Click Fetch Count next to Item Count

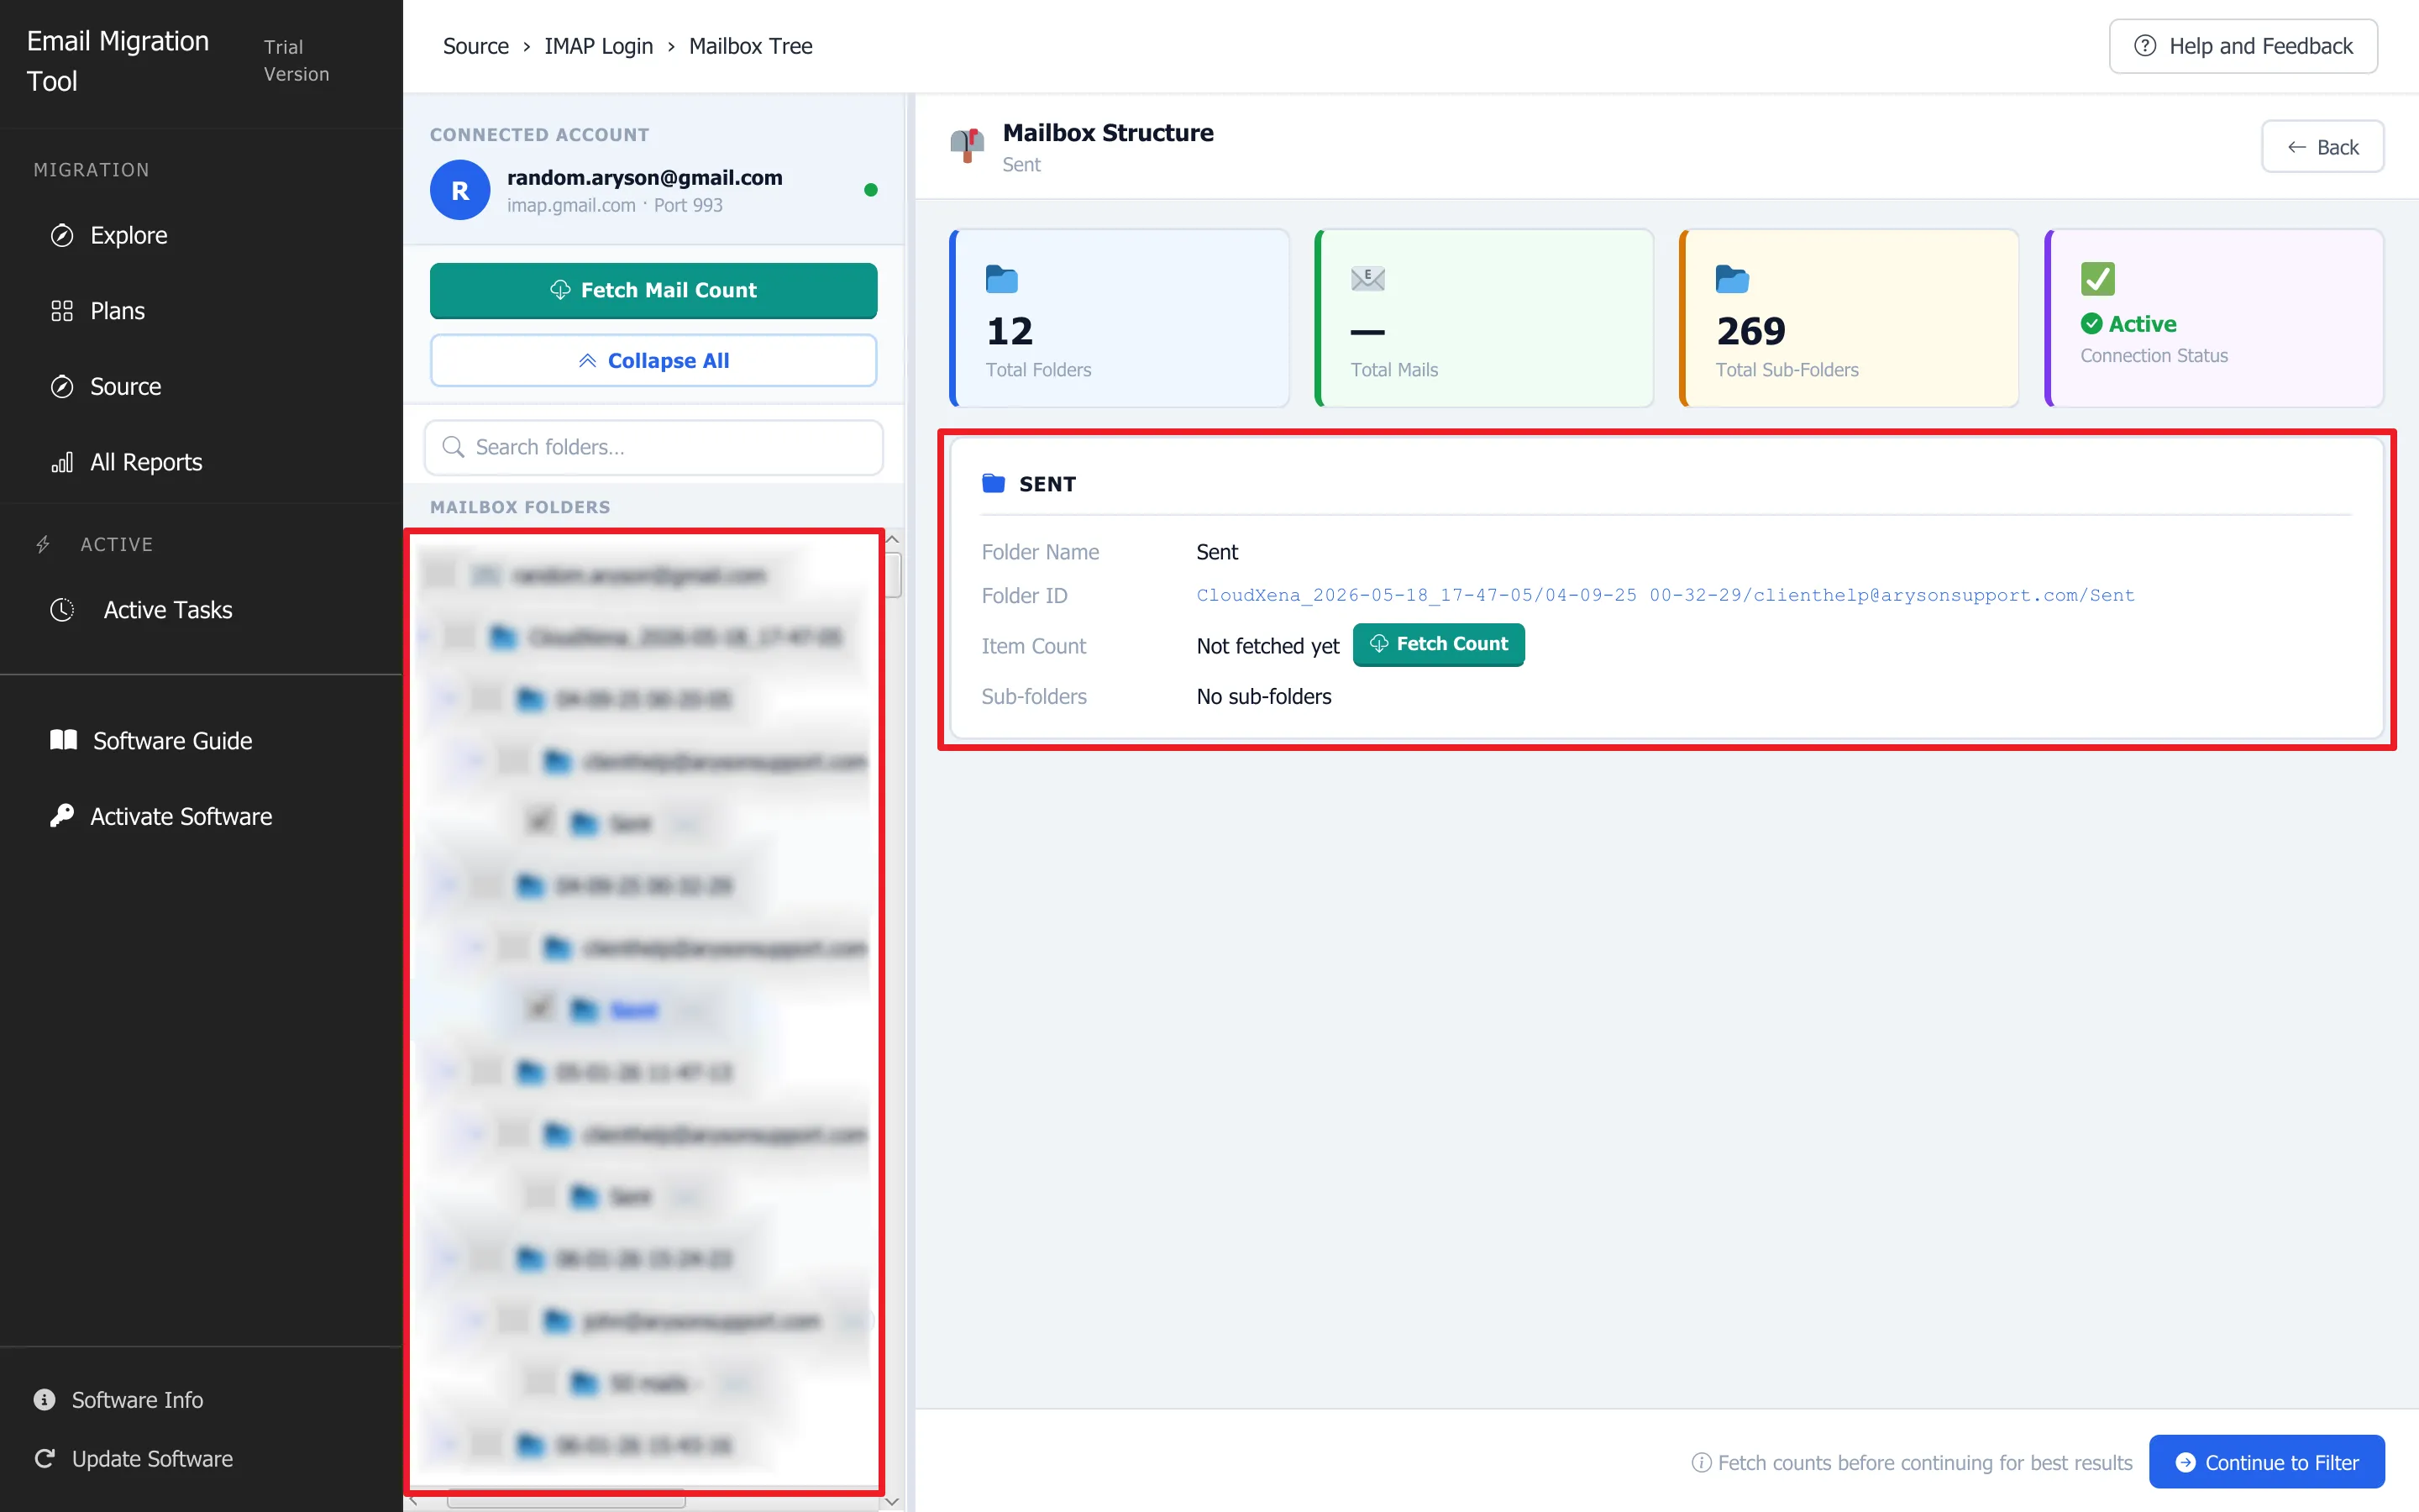click(x=1439, y=644)
